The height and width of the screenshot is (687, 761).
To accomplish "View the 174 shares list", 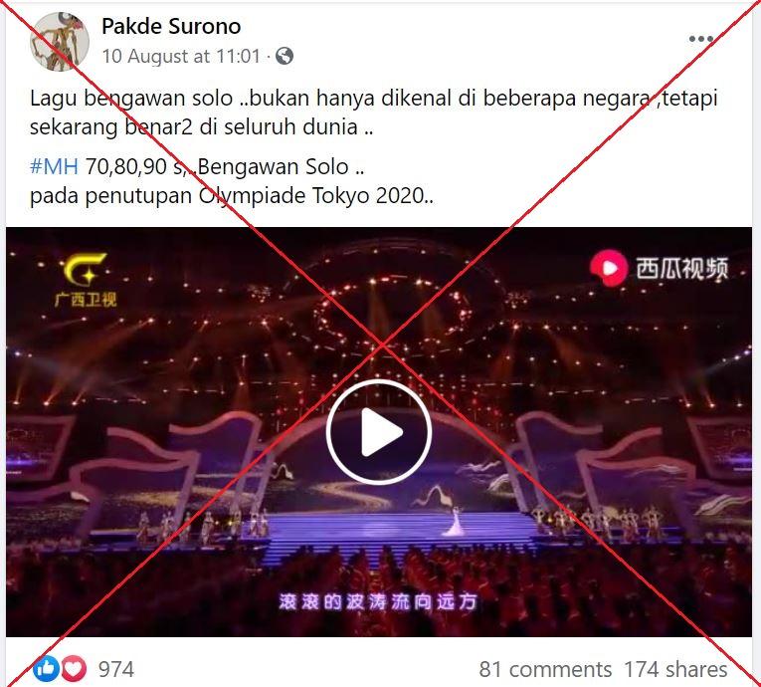I will pos(675,669).
